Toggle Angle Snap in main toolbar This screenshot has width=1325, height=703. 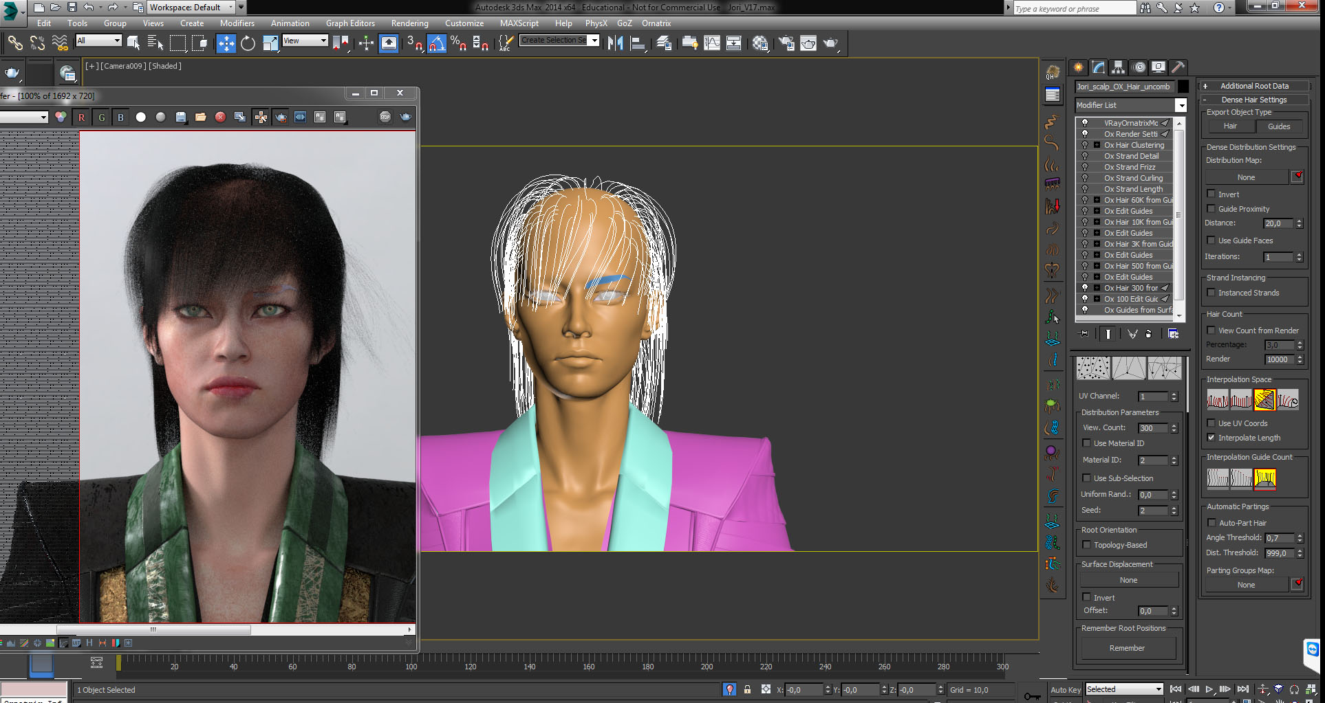436,43
